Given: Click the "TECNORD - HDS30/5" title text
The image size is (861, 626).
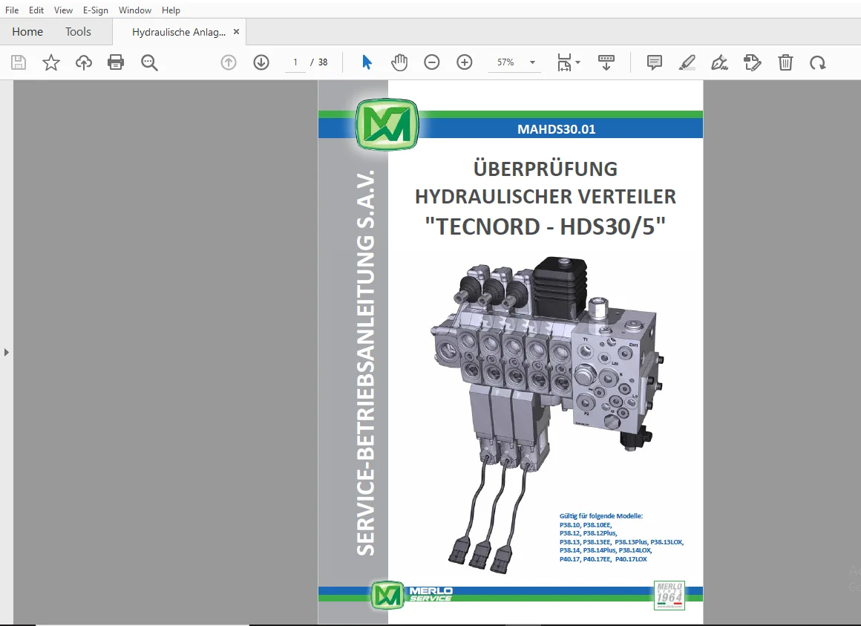Looking at the screenshot, I should [546, 226].
